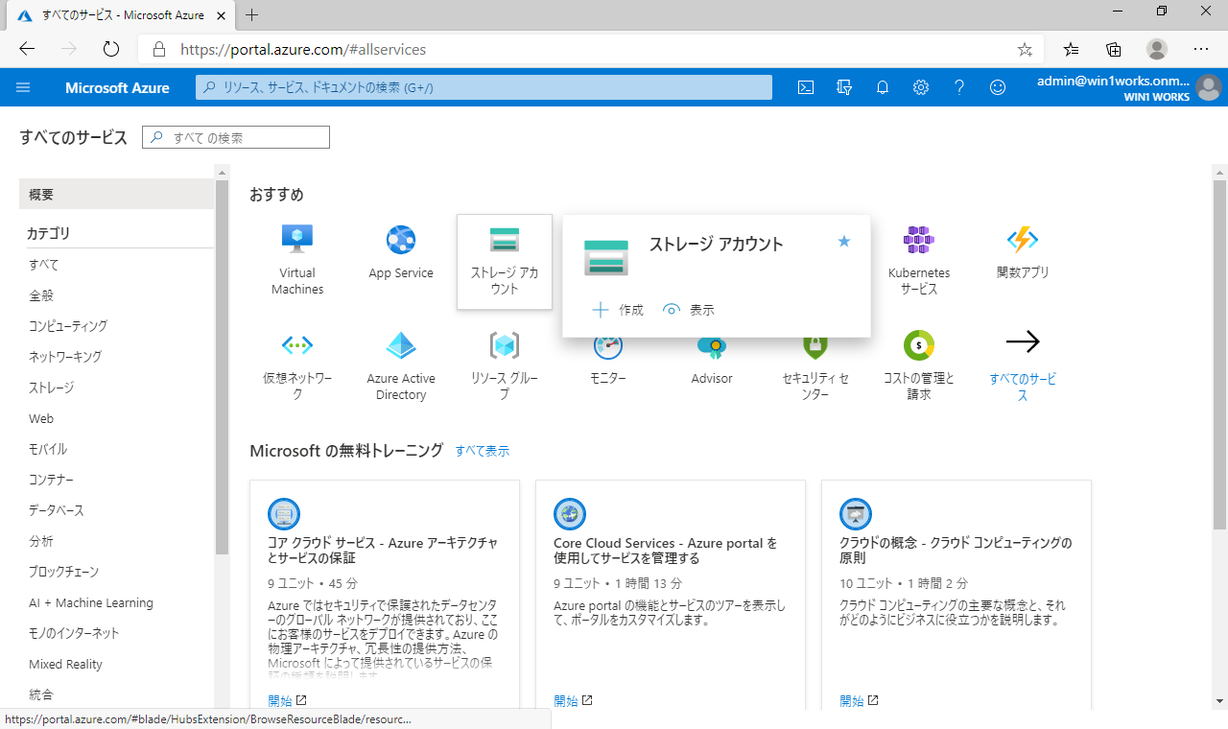Click the すべてのサービス arrow icon
This screenshot has height=729, width=1228.
pos(1023,342)
